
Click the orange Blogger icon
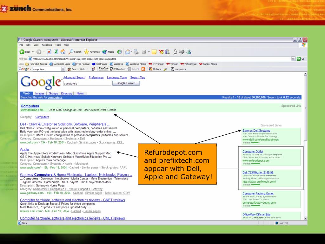click(143, 69)
